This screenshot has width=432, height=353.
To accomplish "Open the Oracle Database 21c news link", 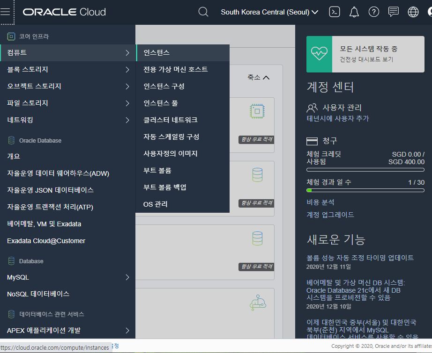I will point(356,290).
